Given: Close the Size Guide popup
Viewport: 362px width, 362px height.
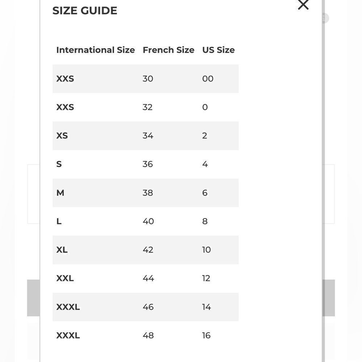Looking at the screenshot, I should (x=303, y=5).
